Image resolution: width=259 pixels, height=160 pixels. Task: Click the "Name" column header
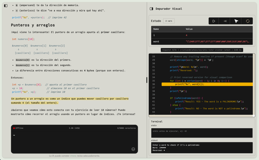(x=156, y=29)
